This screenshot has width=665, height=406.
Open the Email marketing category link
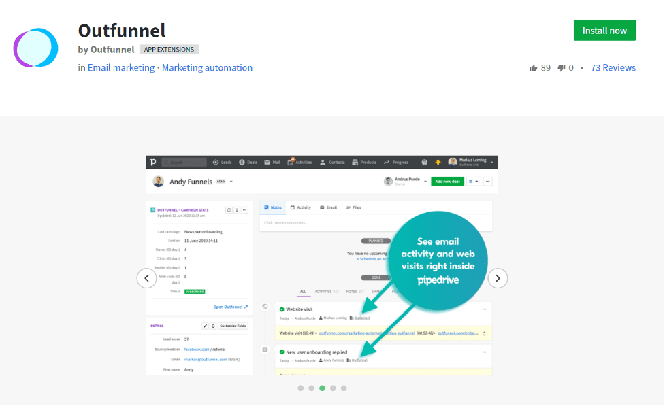coord(121,68)
